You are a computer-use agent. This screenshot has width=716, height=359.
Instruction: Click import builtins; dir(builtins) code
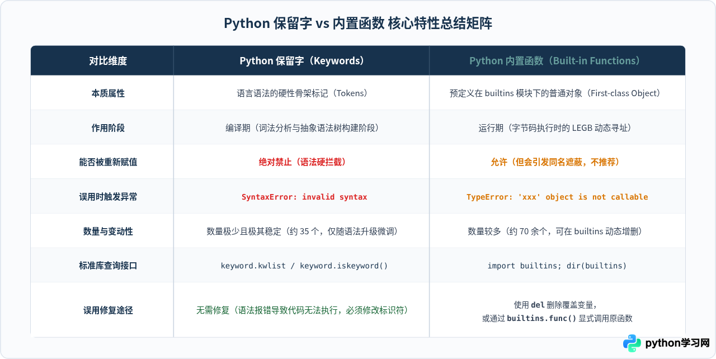tap(557, 266)
